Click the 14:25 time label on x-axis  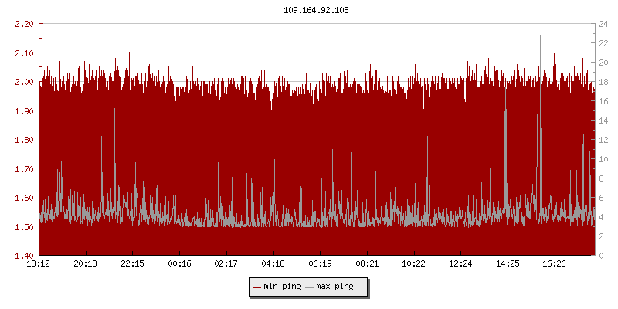508,264
